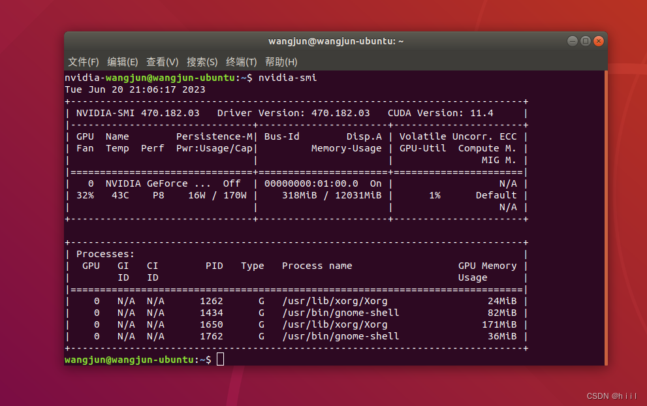
Task: Click the terminal cursor block at the prompt
Action: (x=220, y=360)
